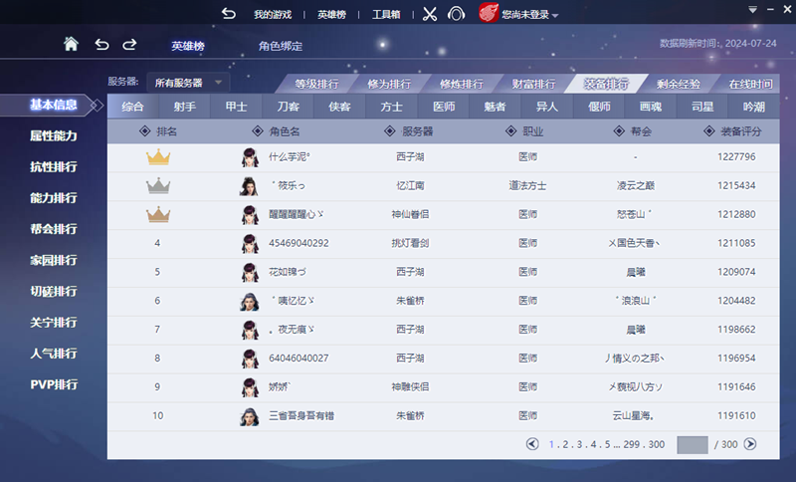Click the undo arrow beside home icon

point(101,45)
